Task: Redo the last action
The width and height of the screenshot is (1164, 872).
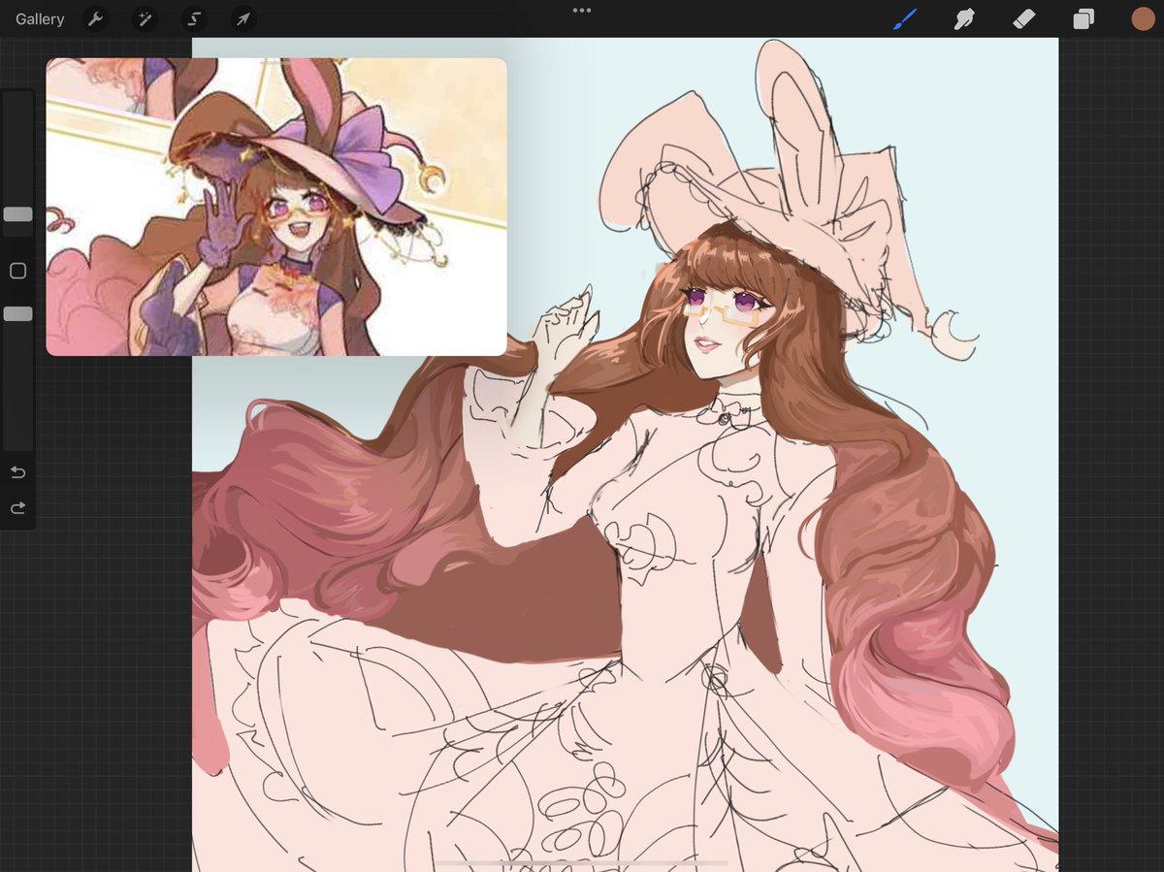Action: point(17,508)
